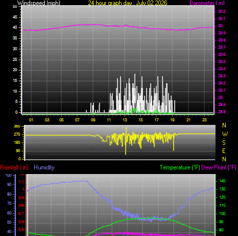Click the 130 value on temperature axis

(222, 189)
